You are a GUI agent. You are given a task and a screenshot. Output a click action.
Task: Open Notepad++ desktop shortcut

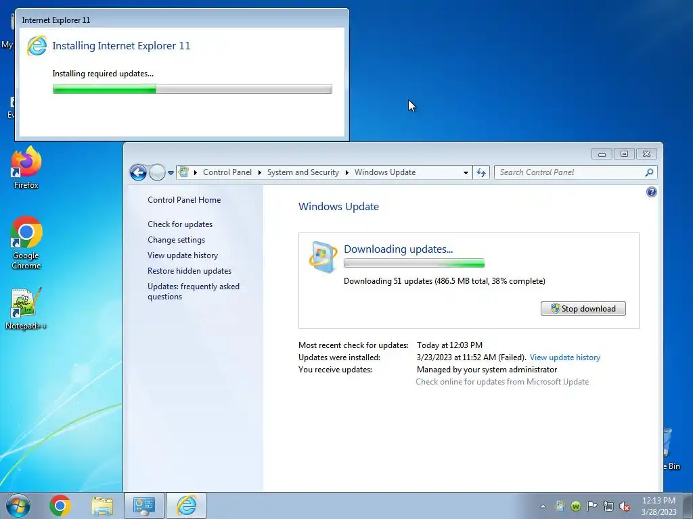click(x=26, y=309)
